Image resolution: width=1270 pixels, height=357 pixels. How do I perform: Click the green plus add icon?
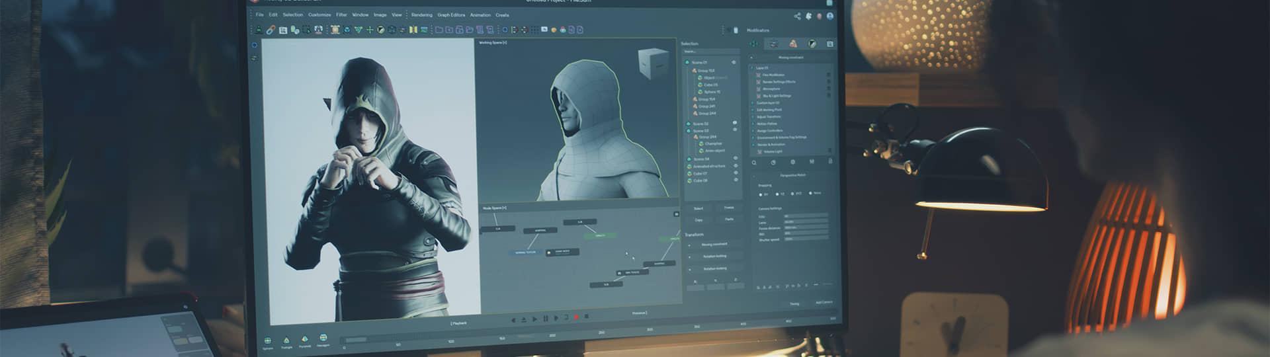370,30
